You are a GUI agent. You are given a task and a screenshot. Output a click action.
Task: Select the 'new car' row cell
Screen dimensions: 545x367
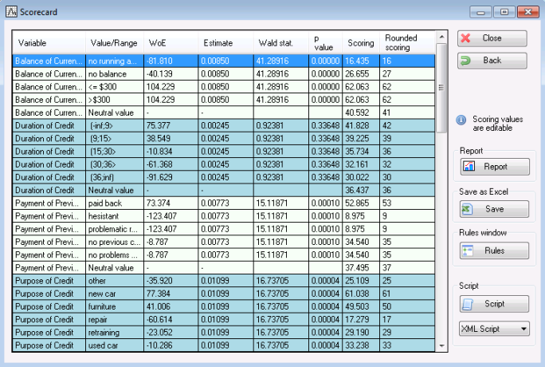point(115,294)
